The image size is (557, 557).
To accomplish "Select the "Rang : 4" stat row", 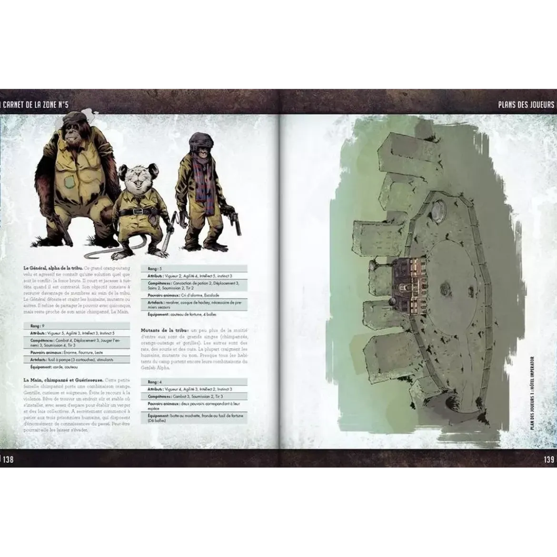I will click(x=194, y=382).
